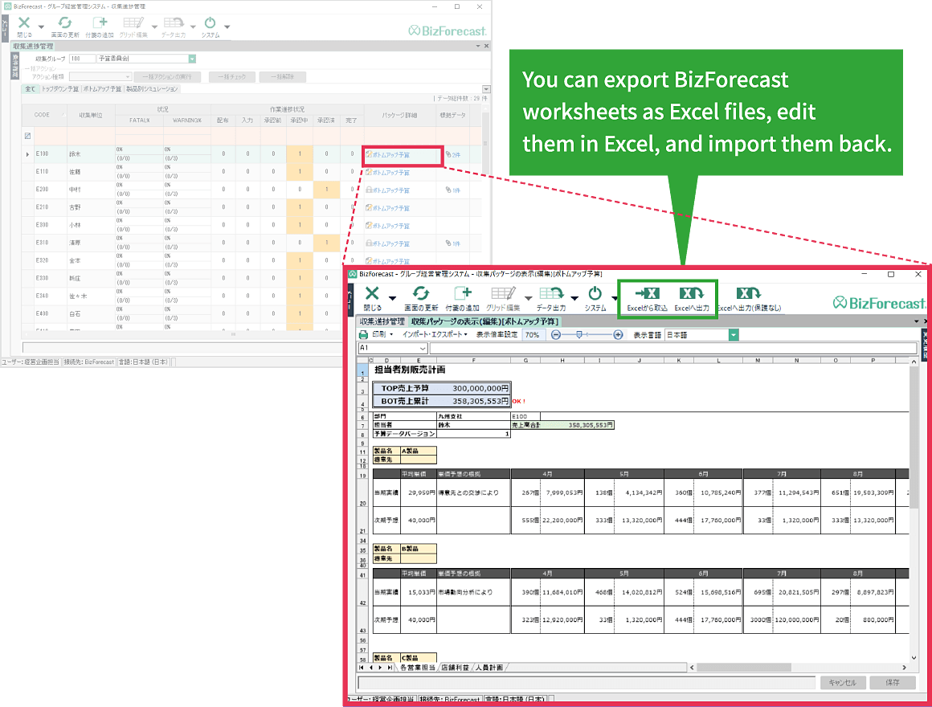Image resolution: width=932 pixels, height=707 pixels.
Task: Click 画面の更新 refresh icon in back window
Action: coord(65,22)
